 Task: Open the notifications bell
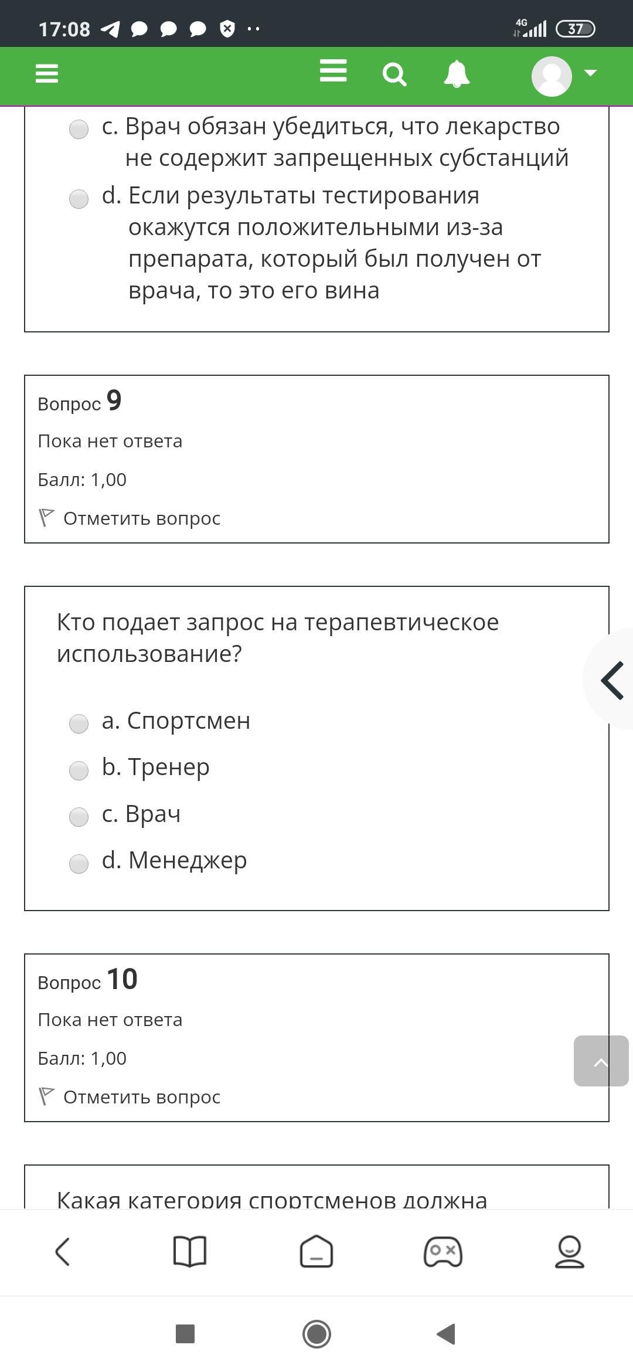[x=457, y=74]
